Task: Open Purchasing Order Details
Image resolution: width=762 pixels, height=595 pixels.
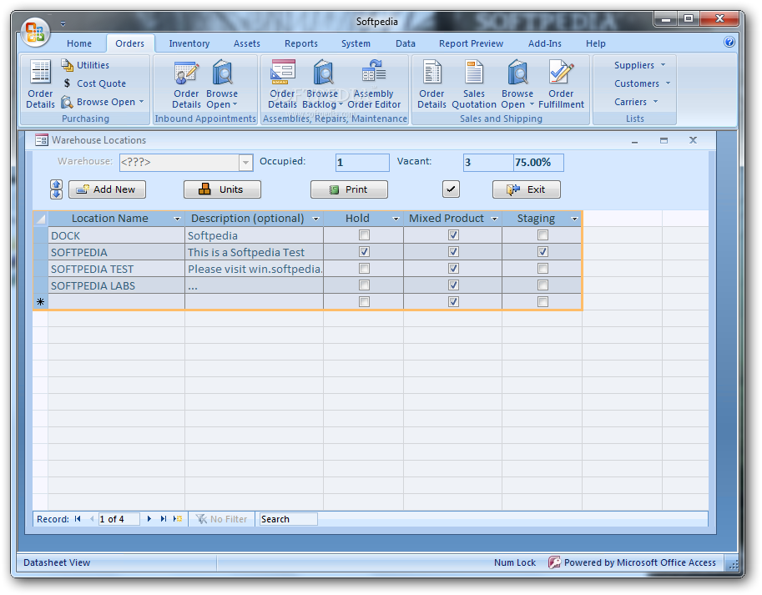Action: point(40,83)
